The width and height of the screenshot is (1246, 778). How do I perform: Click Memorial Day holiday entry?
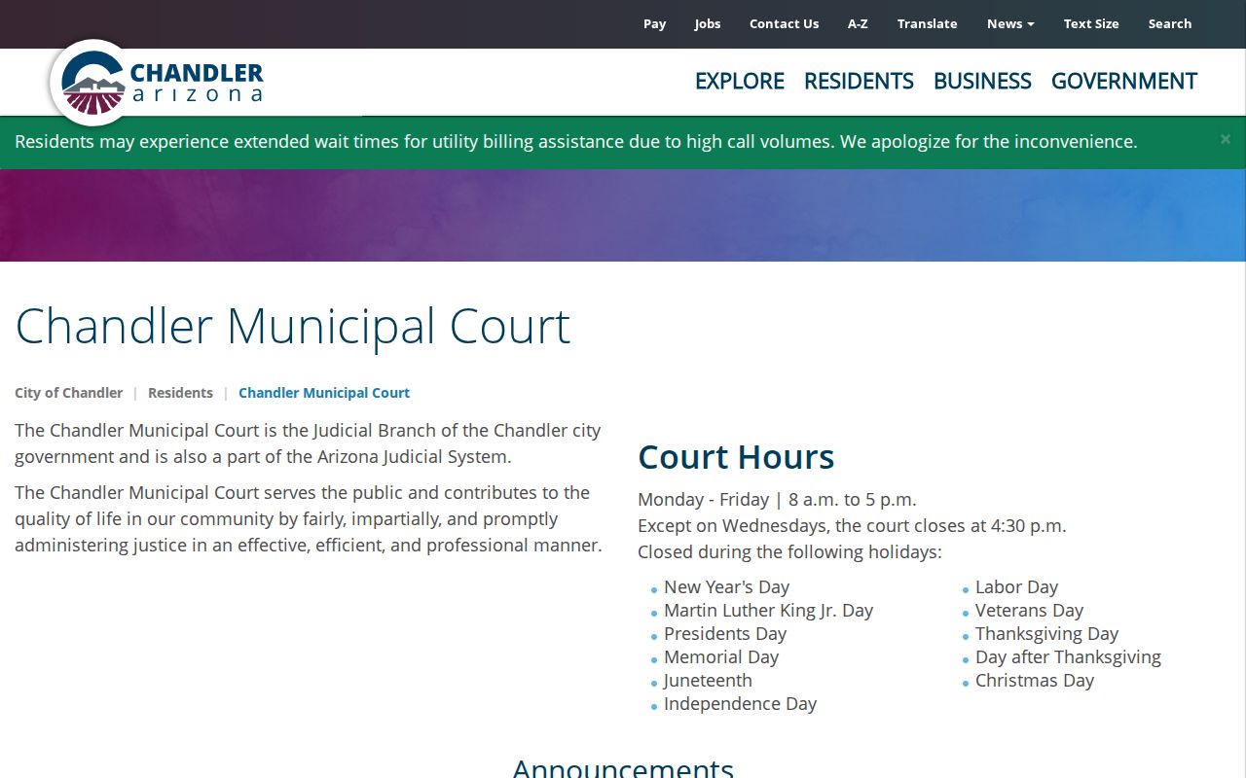[x=721, y=657]
